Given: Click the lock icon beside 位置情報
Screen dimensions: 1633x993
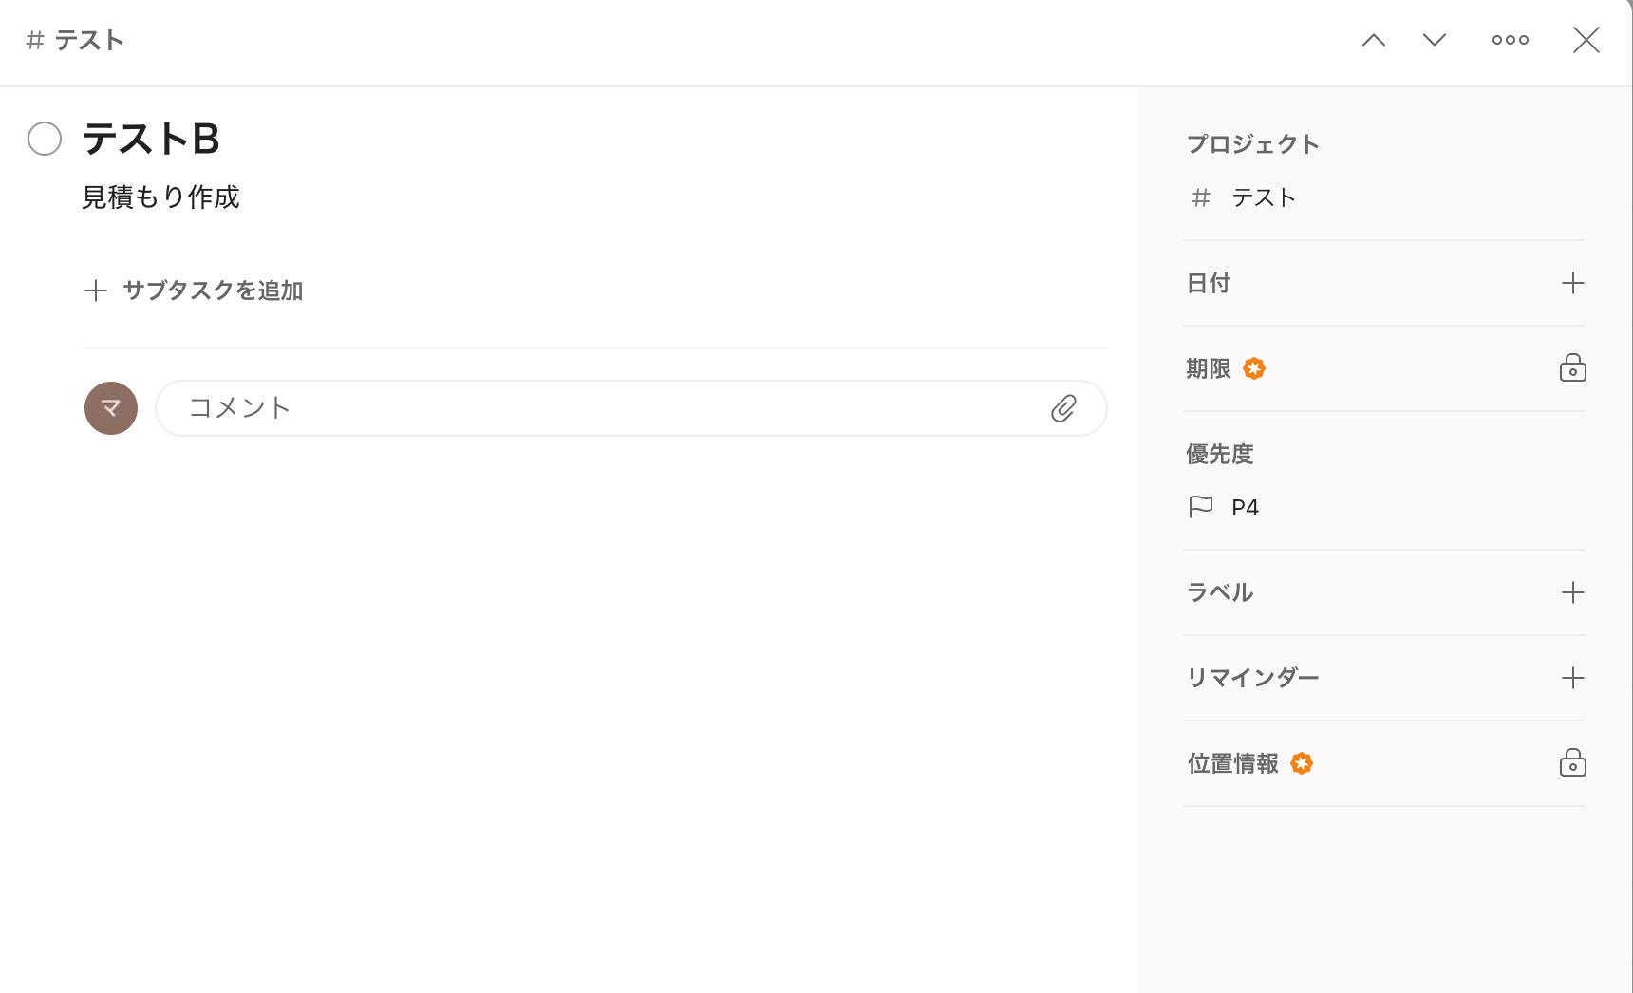Looking at the screenshot, I should pos(1572,763).
